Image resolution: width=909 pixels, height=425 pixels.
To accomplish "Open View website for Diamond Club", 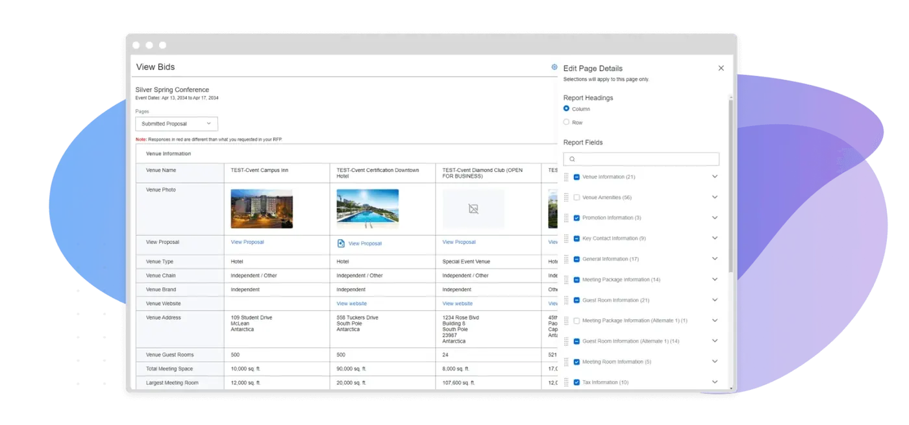I will pos(457,304).
